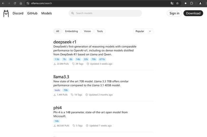Open the phi4 model page
Viewport: 207px width, 137px height.
[58, 108]
